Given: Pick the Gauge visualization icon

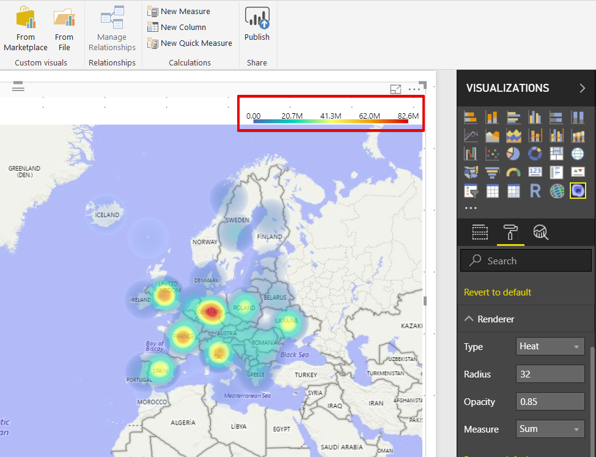Looking at the screenshot, I should point(513,173).
